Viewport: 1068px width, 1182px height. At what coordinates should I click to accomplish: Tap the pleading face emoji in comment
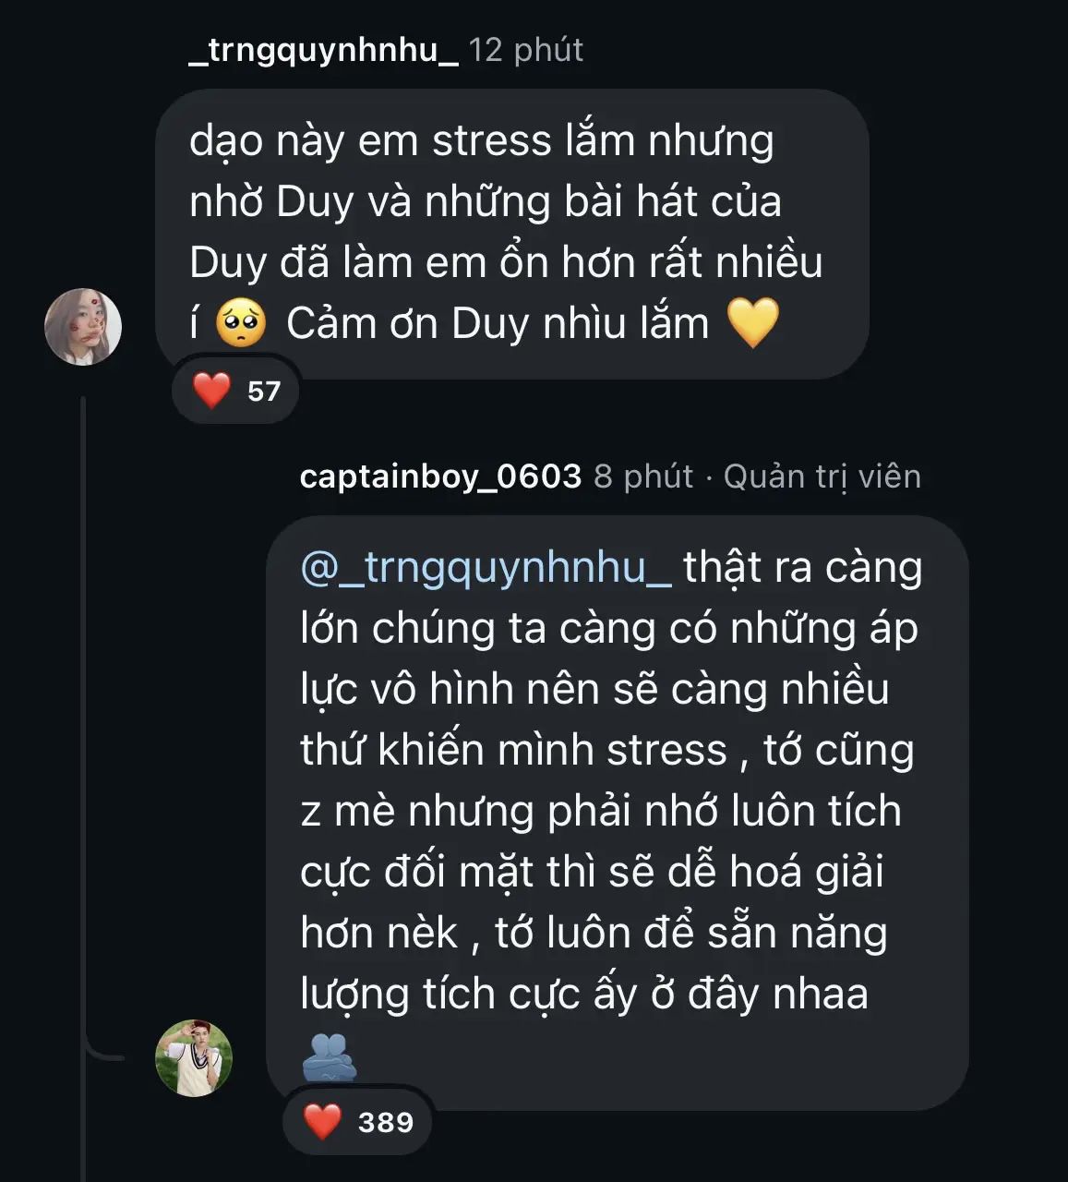point(241,323)
